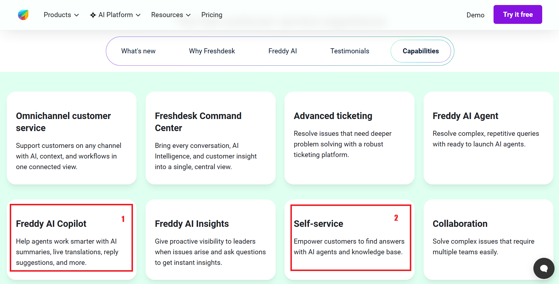The height and width of the screenshot is (284, 559).
Task: Open the Self-service card
Action: point(349,240)
